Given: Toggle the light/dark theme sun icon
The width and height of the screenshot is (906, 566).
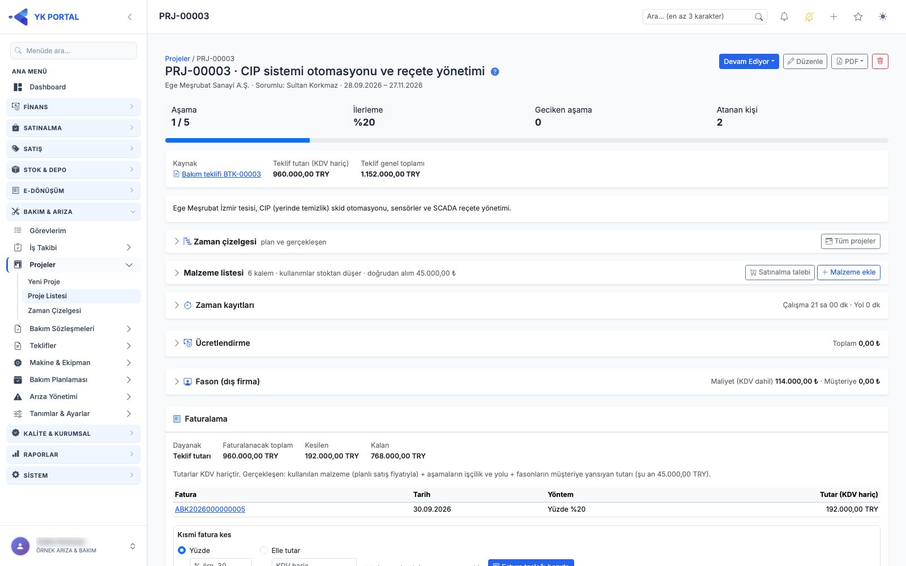Looking at the screenshot, I should tap(883, 16).
